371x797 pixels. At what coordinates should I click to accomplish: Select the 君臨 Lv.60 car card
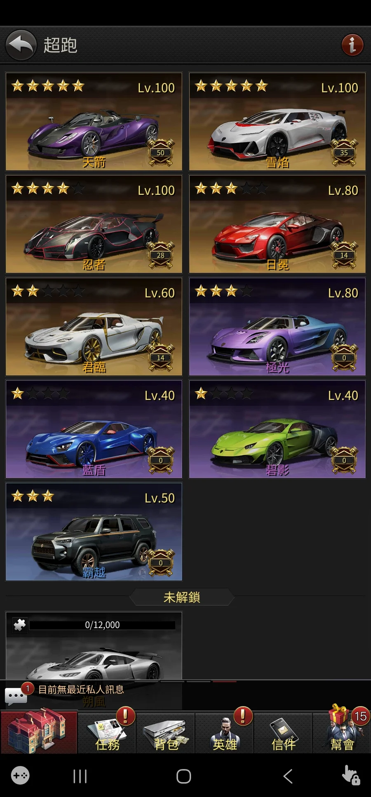94,327
